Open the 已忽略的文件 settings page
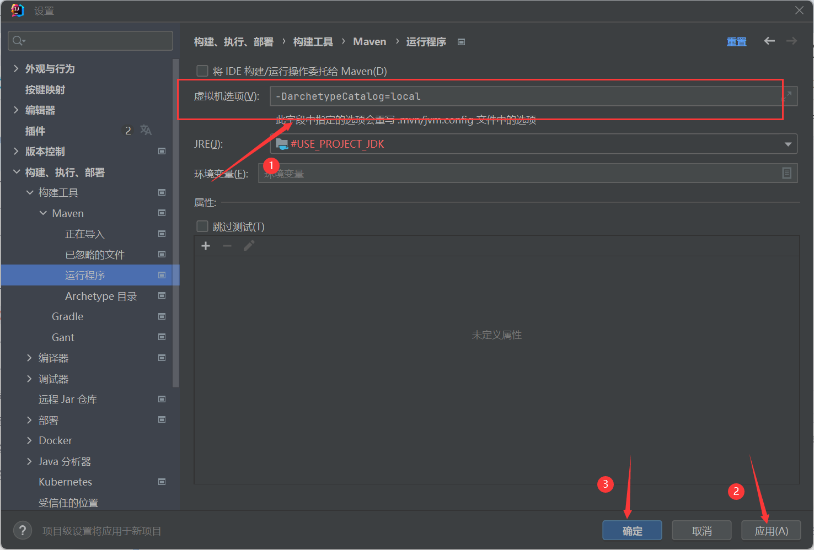Viewport: 814px width, 550px height. click(95, 255)
